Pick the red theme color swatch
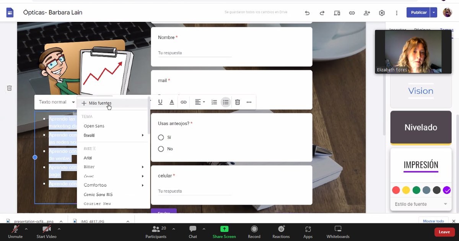The image size is (459, 241). (x=396, y=190)
